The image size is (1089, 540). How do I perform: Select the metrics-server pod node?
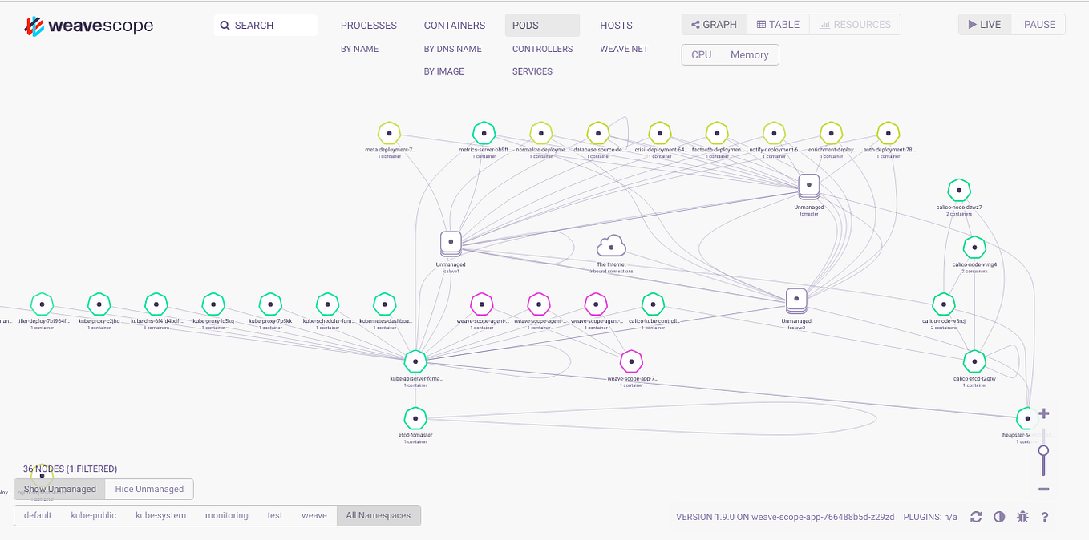tap(484, 133)
